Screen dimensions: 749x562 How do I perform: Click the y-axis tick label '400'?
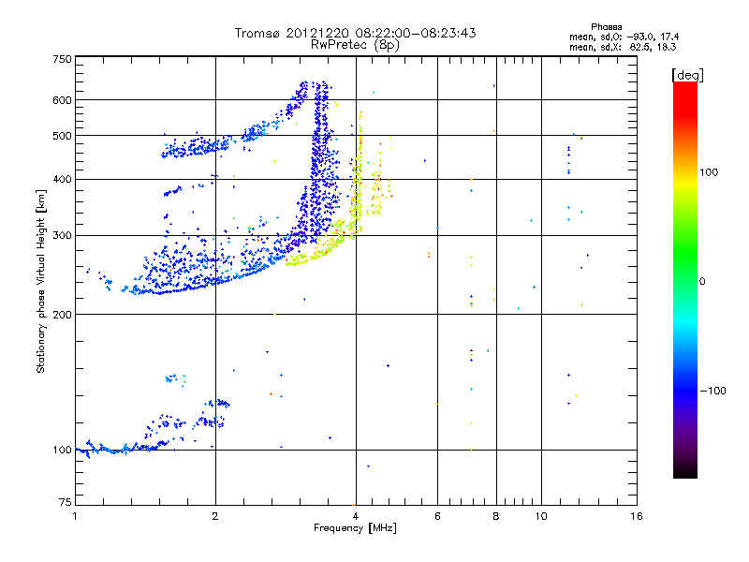(62, 180)
